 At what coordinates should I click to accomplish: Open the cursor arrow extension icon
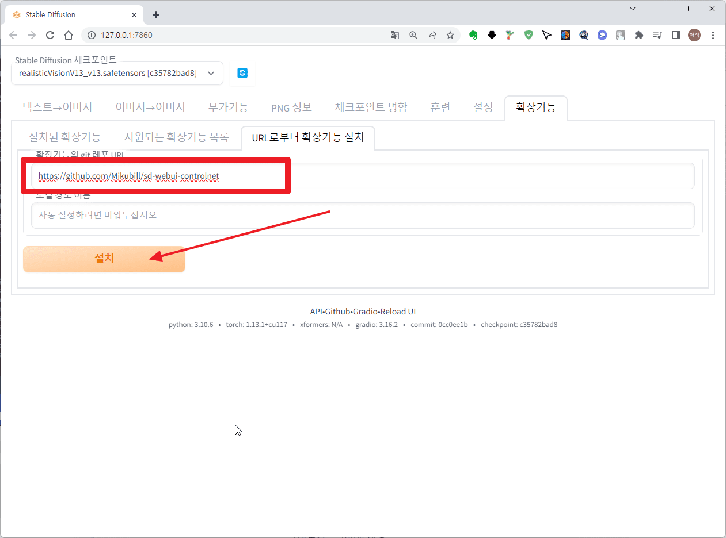[547, 35]
